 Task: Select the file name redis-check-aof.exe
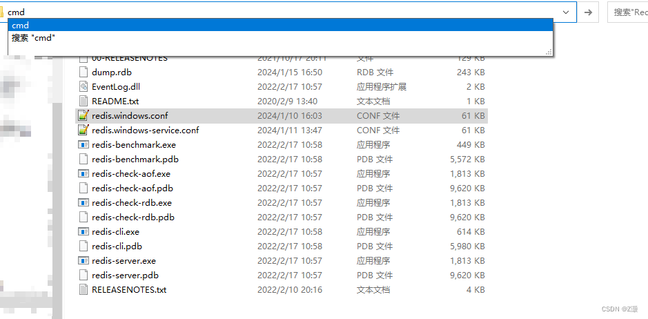[131, 174]
